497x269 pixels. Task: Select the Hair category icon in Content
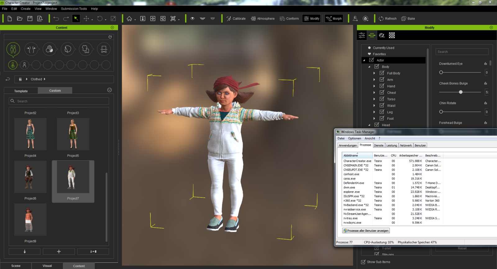click(68, 49)
